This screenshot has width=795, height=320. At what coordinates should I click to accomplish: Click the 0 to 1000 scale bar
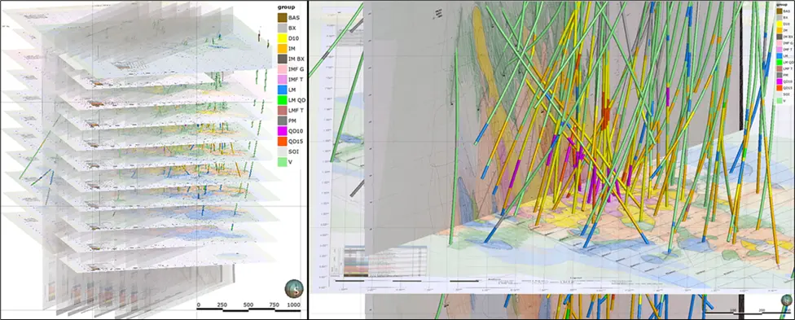click(249, 308)
